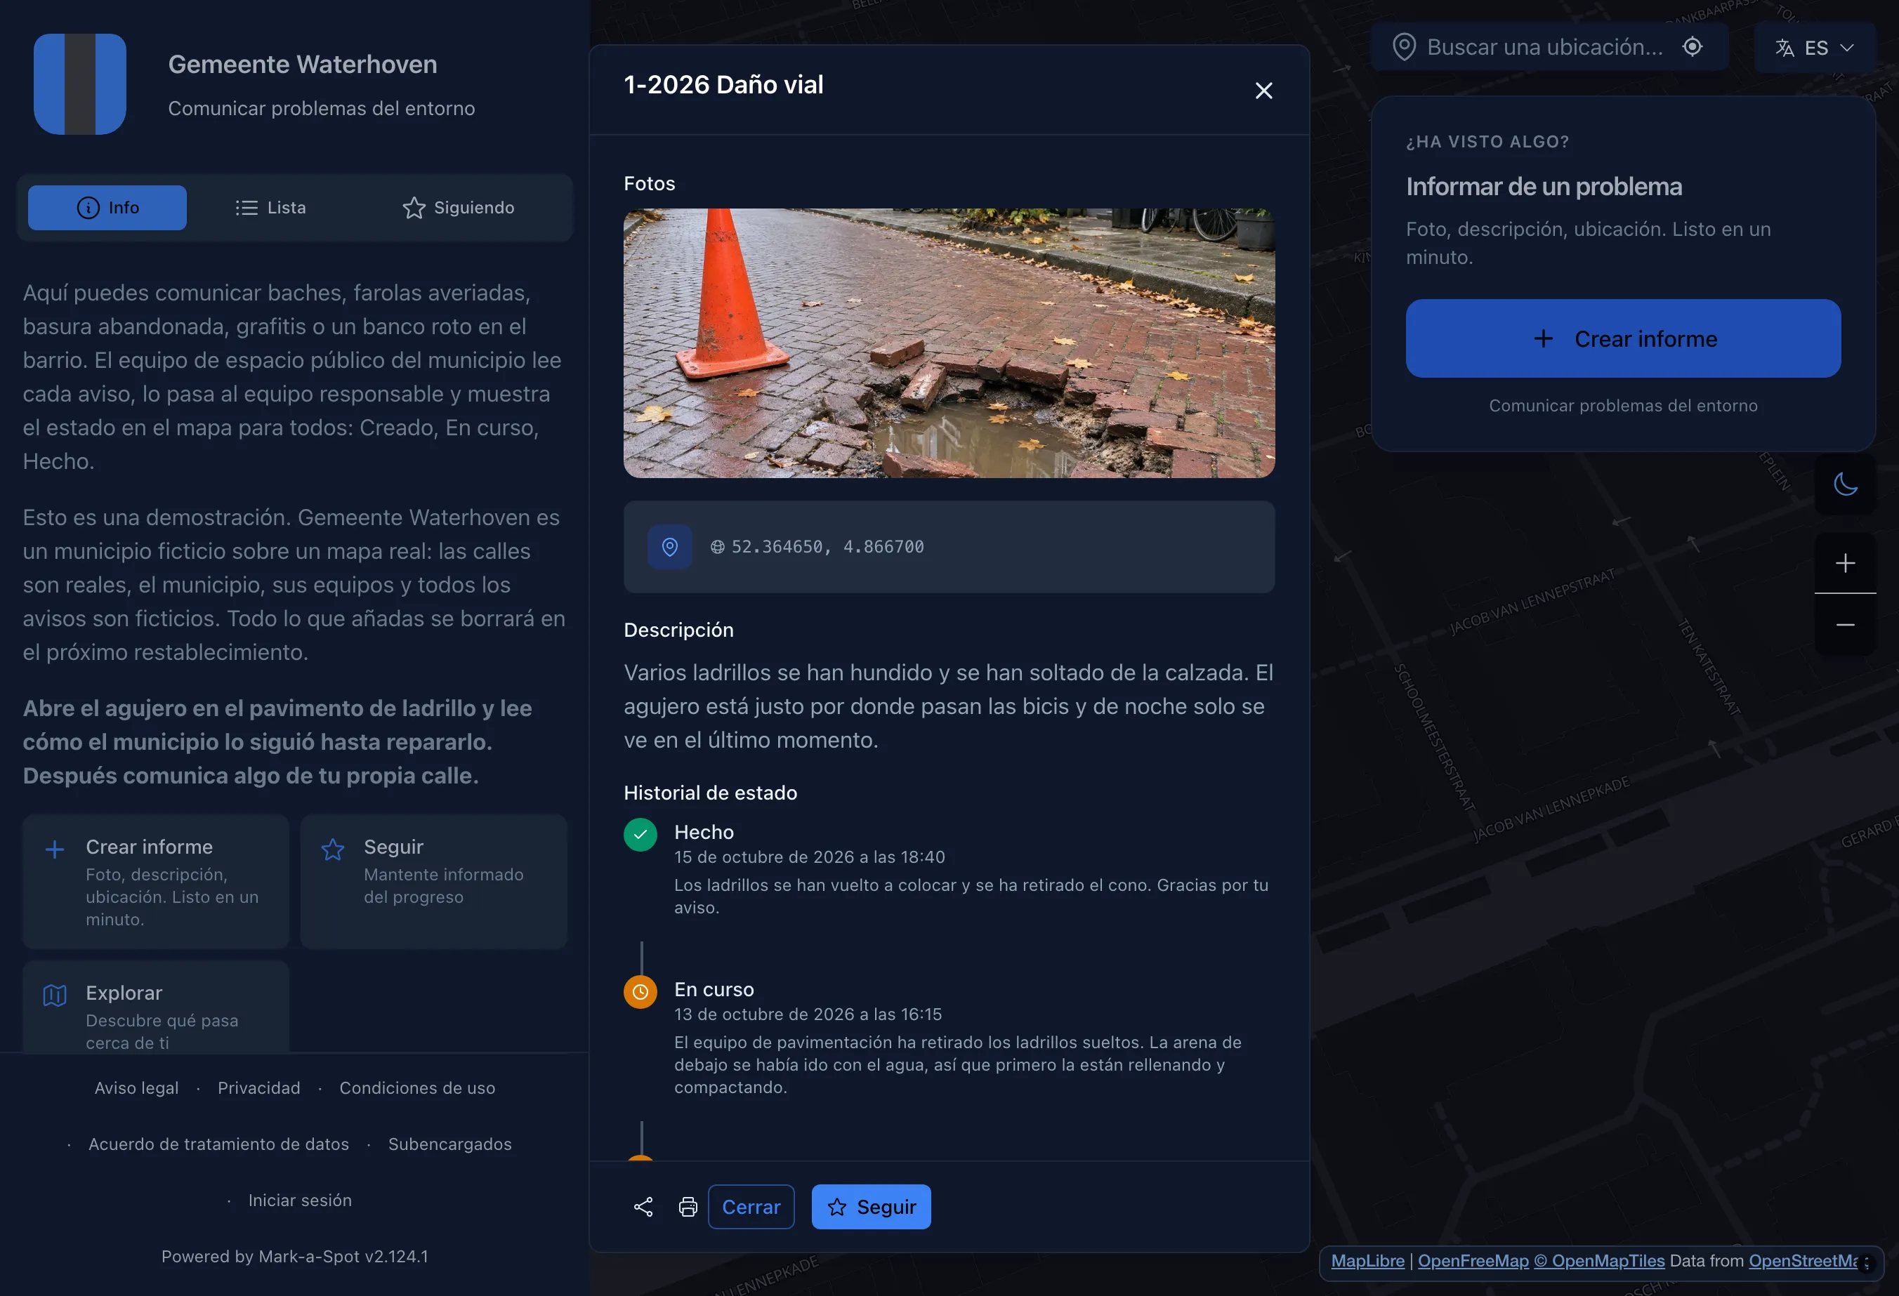This screenshot has height=1296, width=1899.
Task: Click the Powered by Mark-a-Spot v2.124.1 text
Action: [295, 1257]
